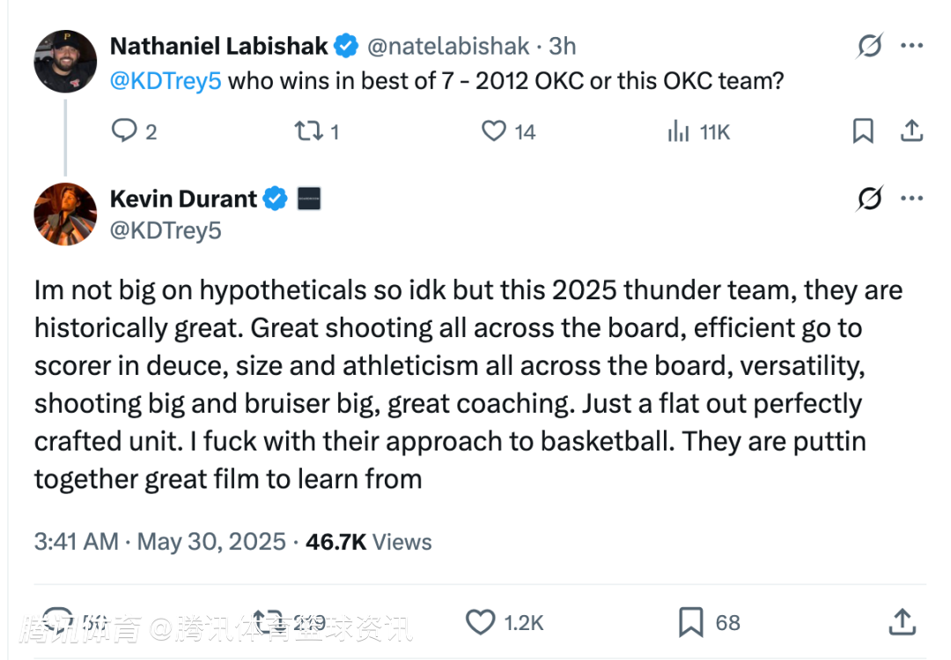Like Nathaniel Labishak's tweet
Screen dimensions: 951x660
pyautogui.click(x=494, y=131)
